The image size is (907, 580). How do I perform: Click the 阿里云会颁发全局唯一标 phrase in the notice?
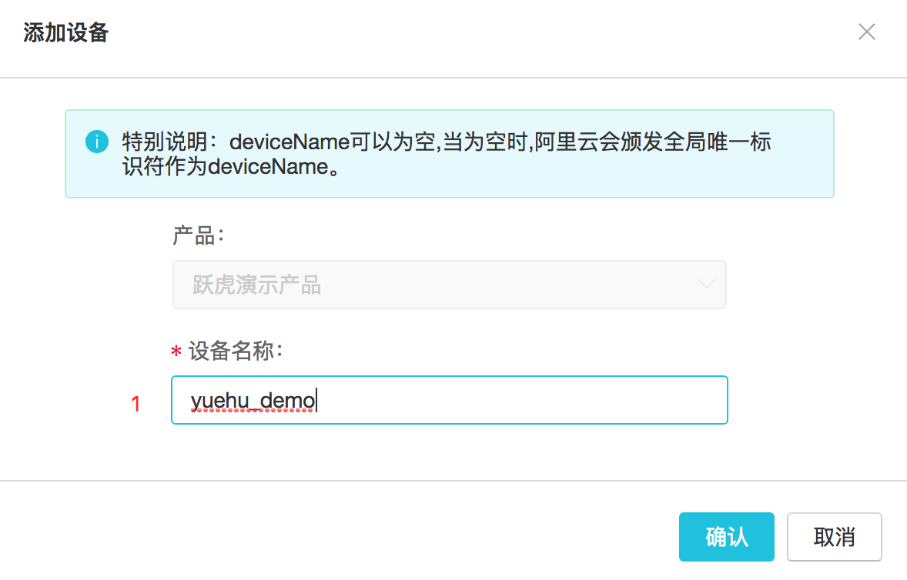653,142
